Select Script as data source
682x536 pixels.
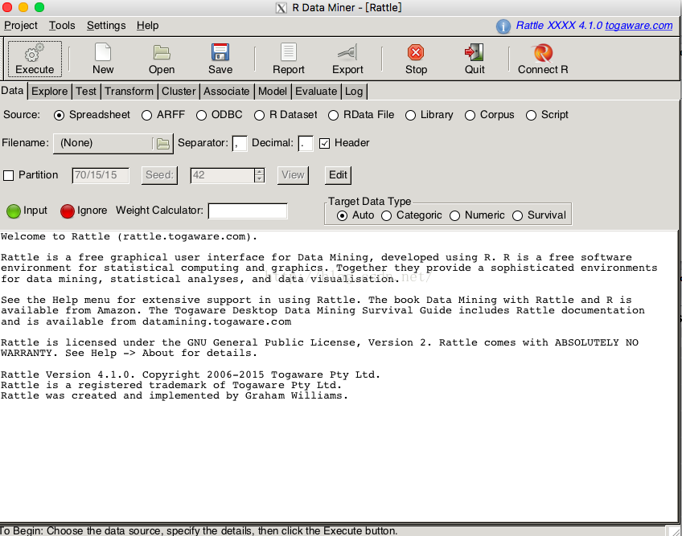pyautogui.click(x=531, y=115)
